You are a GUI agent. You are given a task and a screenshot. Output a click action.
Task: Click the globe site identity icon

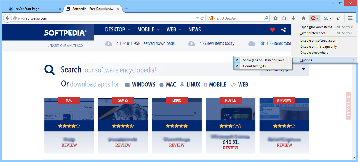(15, 18)
